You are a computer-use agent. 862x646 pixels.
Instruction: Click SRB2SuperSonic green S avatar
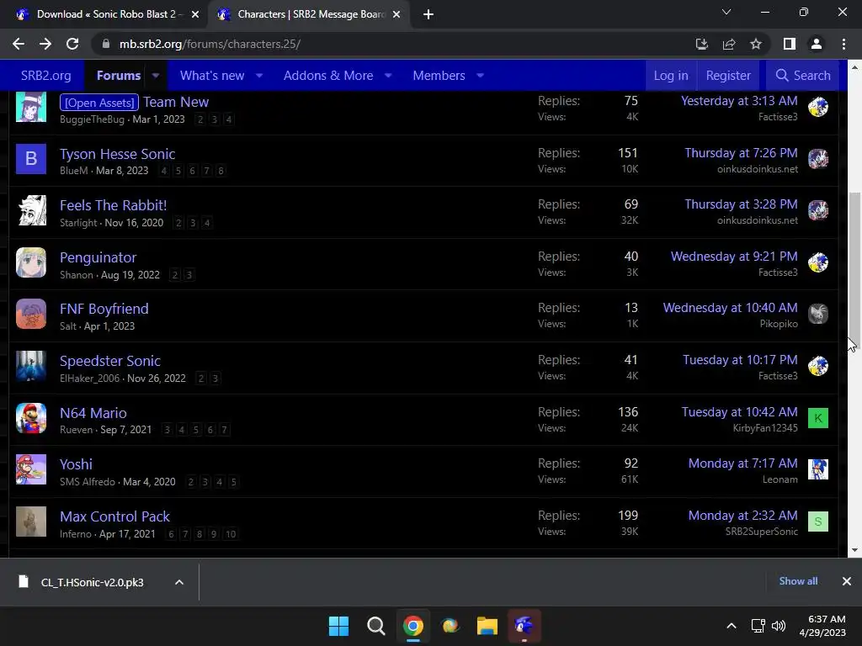(x=818, y=522)
